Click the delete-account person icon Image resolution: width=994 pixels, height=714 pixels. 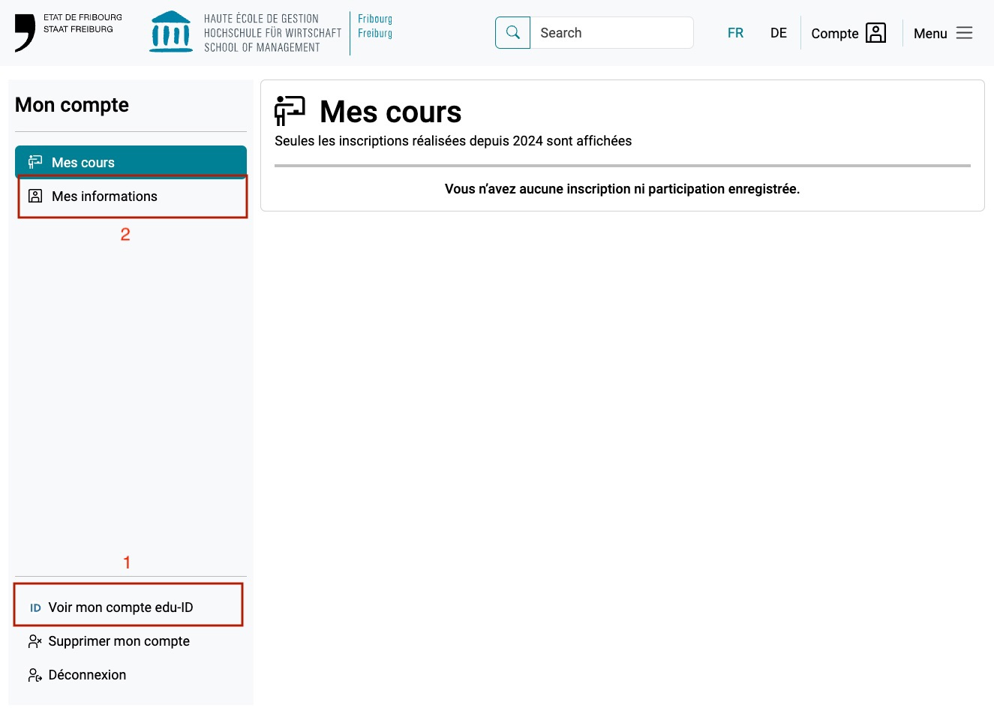(x=35, y=641)
